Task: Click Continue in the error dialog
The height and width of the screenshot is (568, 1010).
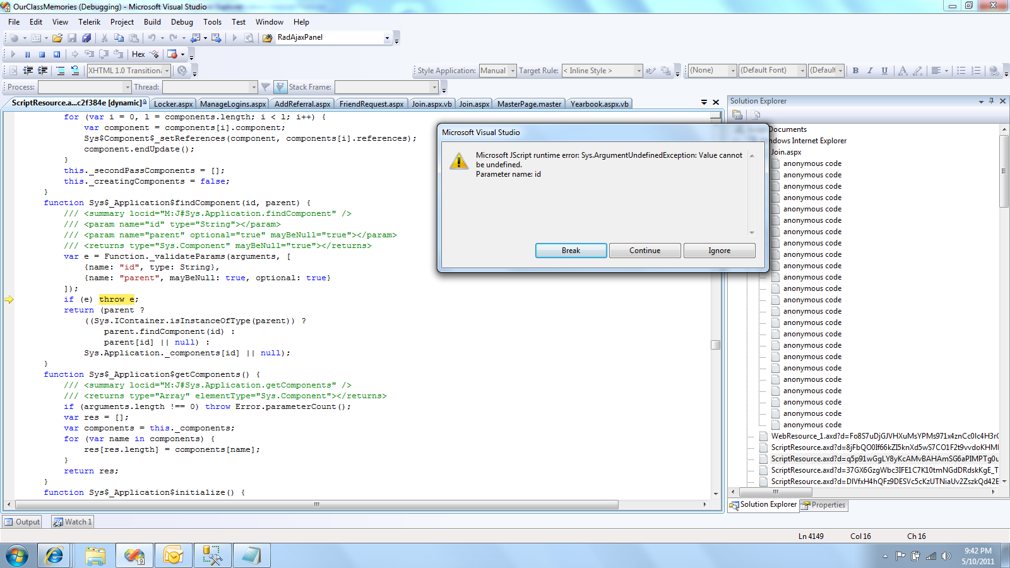Action: pyautogui.click(x=645, y=251)
